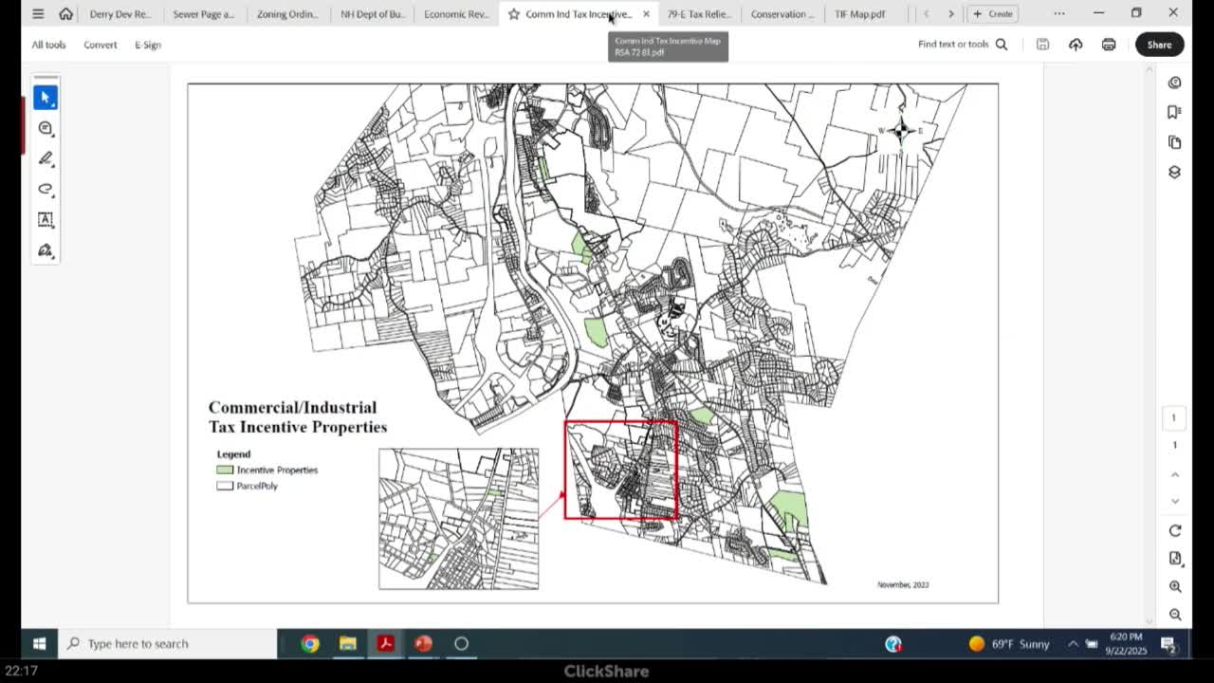Open the bookmarks panel on right sidebar
This screenshot has width=1214, height=683.
click(x=1174, y=112)
